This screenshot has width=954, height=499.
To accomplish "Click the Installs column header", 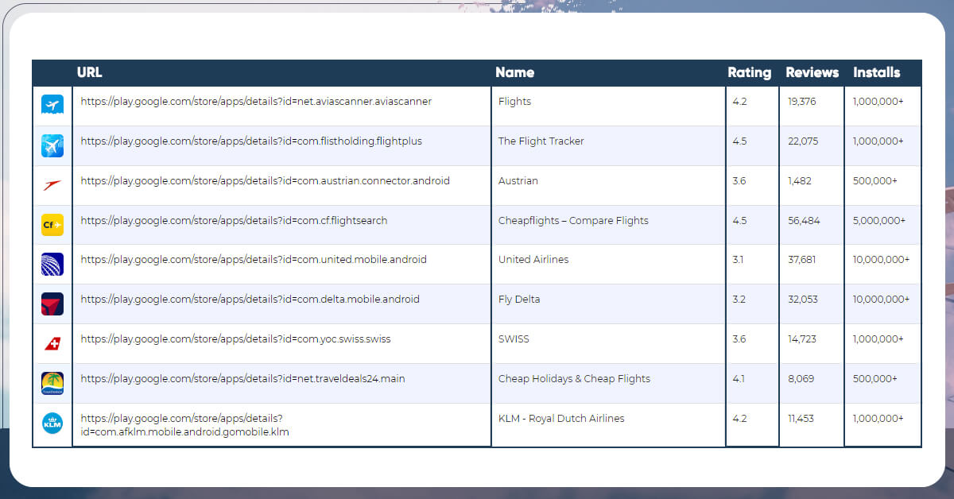I will [x=876, y=72].
